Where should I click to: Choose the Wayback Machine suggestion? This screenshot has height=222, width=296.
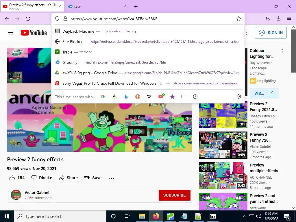148,31
